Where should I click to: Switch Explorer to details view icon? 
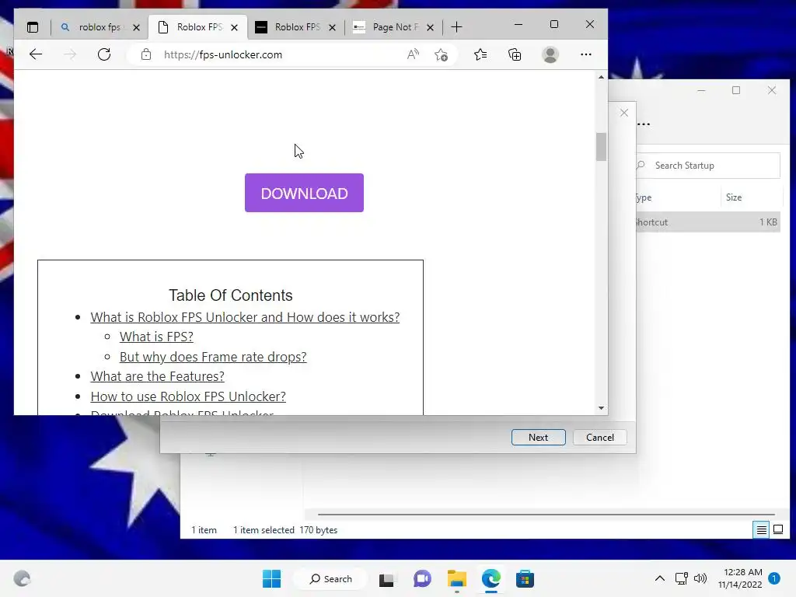coord(761,530)
